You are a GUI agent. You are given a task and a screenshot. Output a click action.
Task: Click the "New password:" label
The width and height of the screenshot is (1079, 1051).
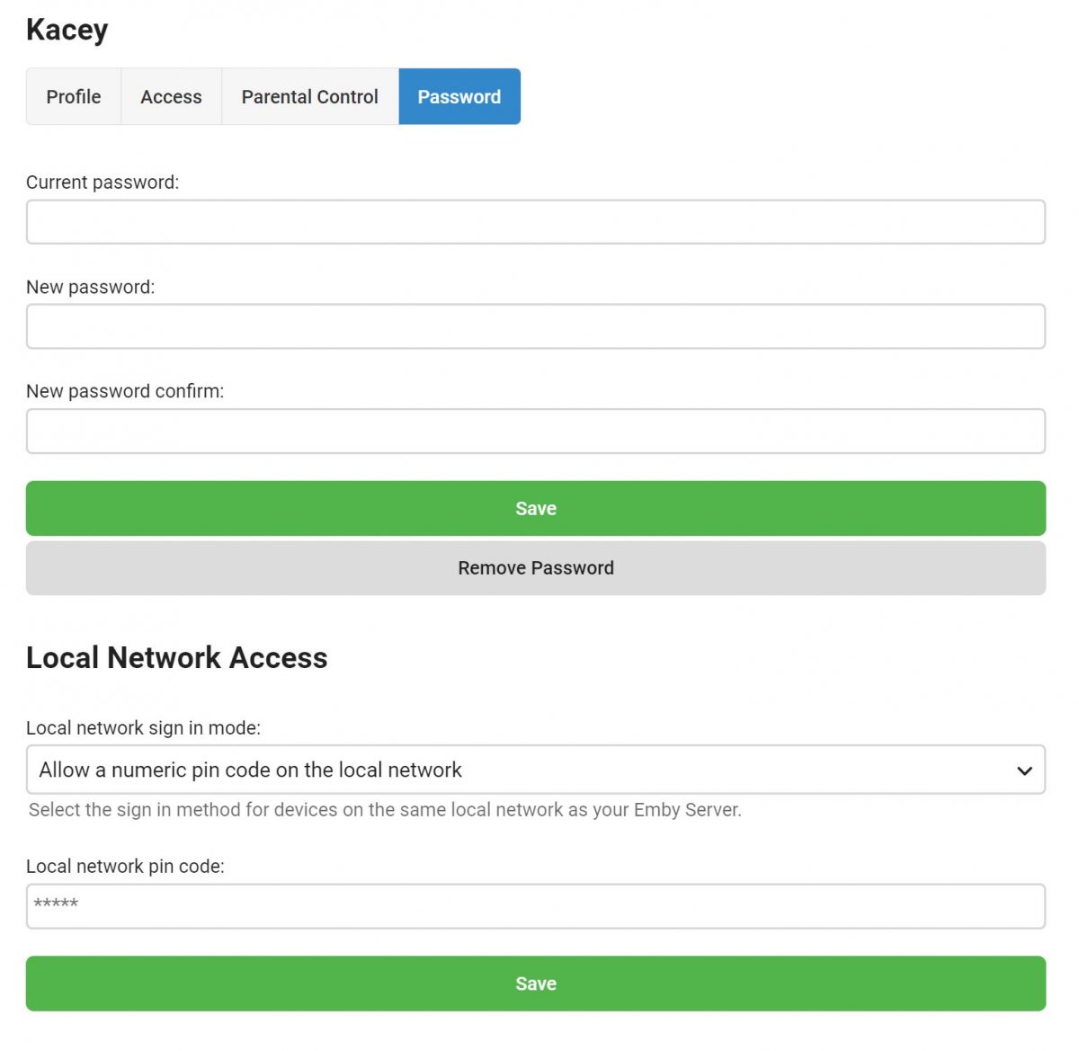[90, 288]
